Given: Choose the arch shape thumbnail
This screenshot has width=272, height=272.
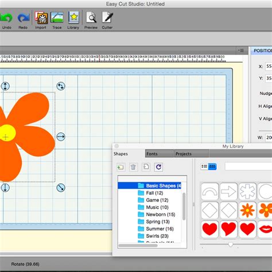Looking at the screenshot, I should pos(210,191).
